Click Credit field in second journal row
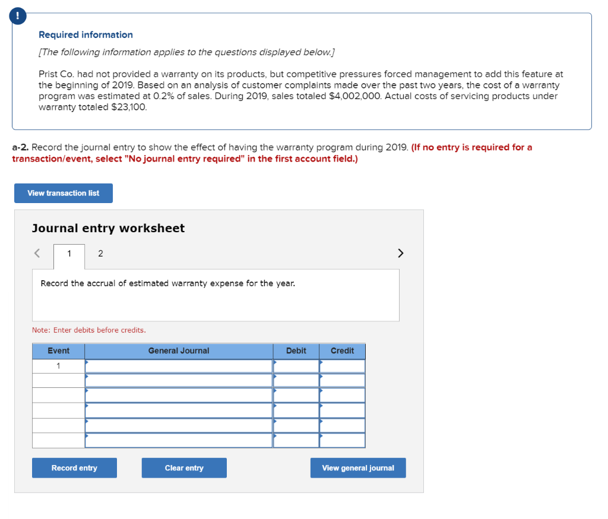This screenshot has width=608, height=519. [x=343, y=381]
